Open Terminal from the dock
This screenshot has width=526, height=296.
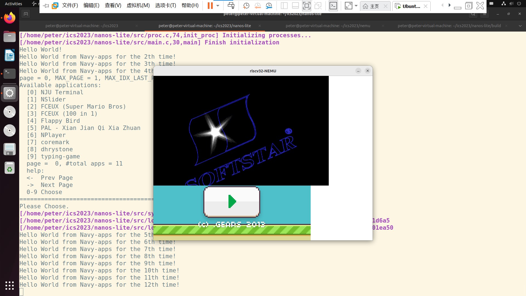click(x=10, y=74)
